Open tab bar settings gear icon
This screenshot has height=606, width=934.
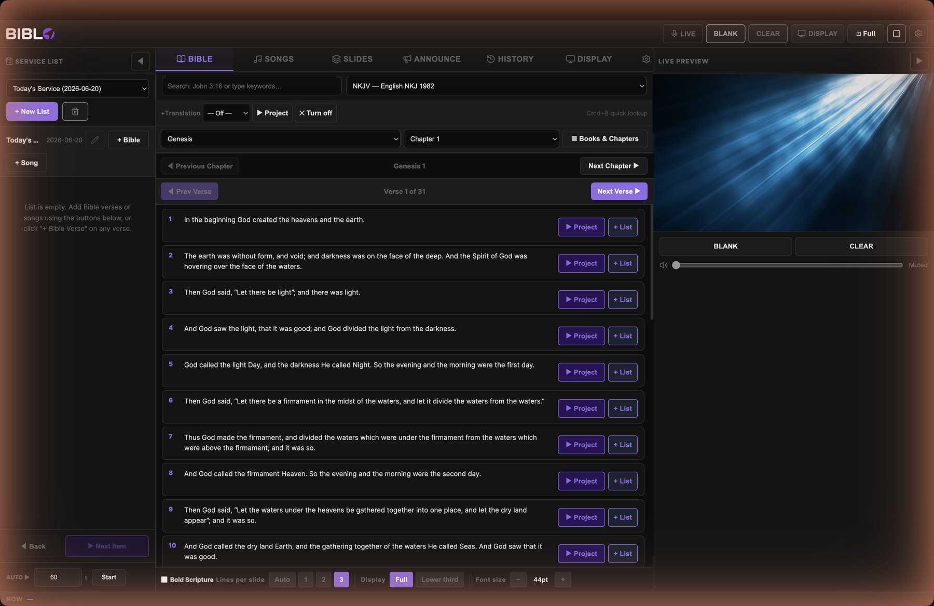pyautogui.click(x=646, y=59)
